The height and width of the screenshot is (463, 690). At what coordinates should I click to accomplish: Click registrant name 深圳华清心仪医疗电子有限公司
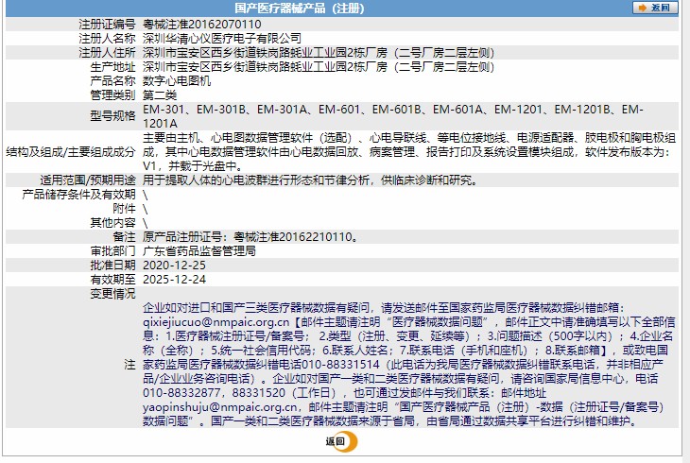click(x=222, y=39)
